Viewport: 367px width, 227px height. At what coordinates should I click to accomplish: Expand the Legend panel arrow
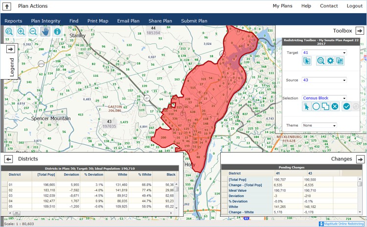(10, 49)
